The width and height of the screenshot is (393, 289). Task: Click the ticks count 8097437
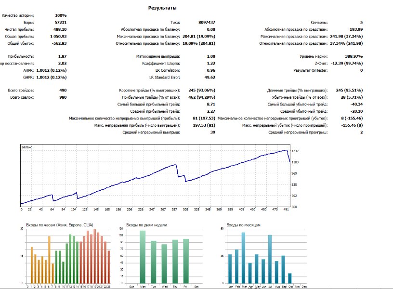coord(207,22)
